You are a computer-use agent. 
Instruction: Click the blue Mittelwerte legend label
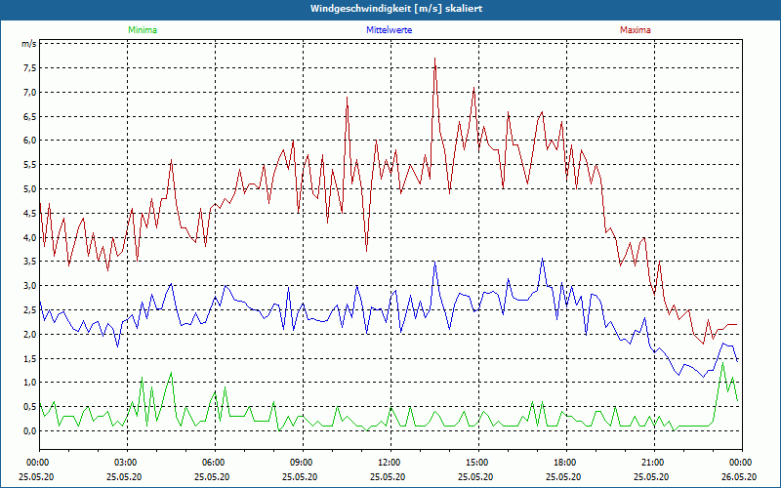coord(389,30)
